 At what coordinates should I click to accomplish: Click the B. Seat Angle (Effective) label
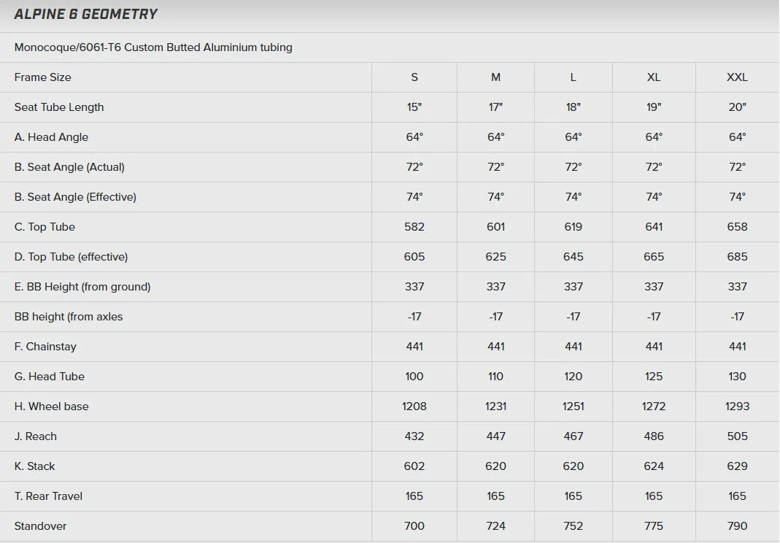pos(75,196)
